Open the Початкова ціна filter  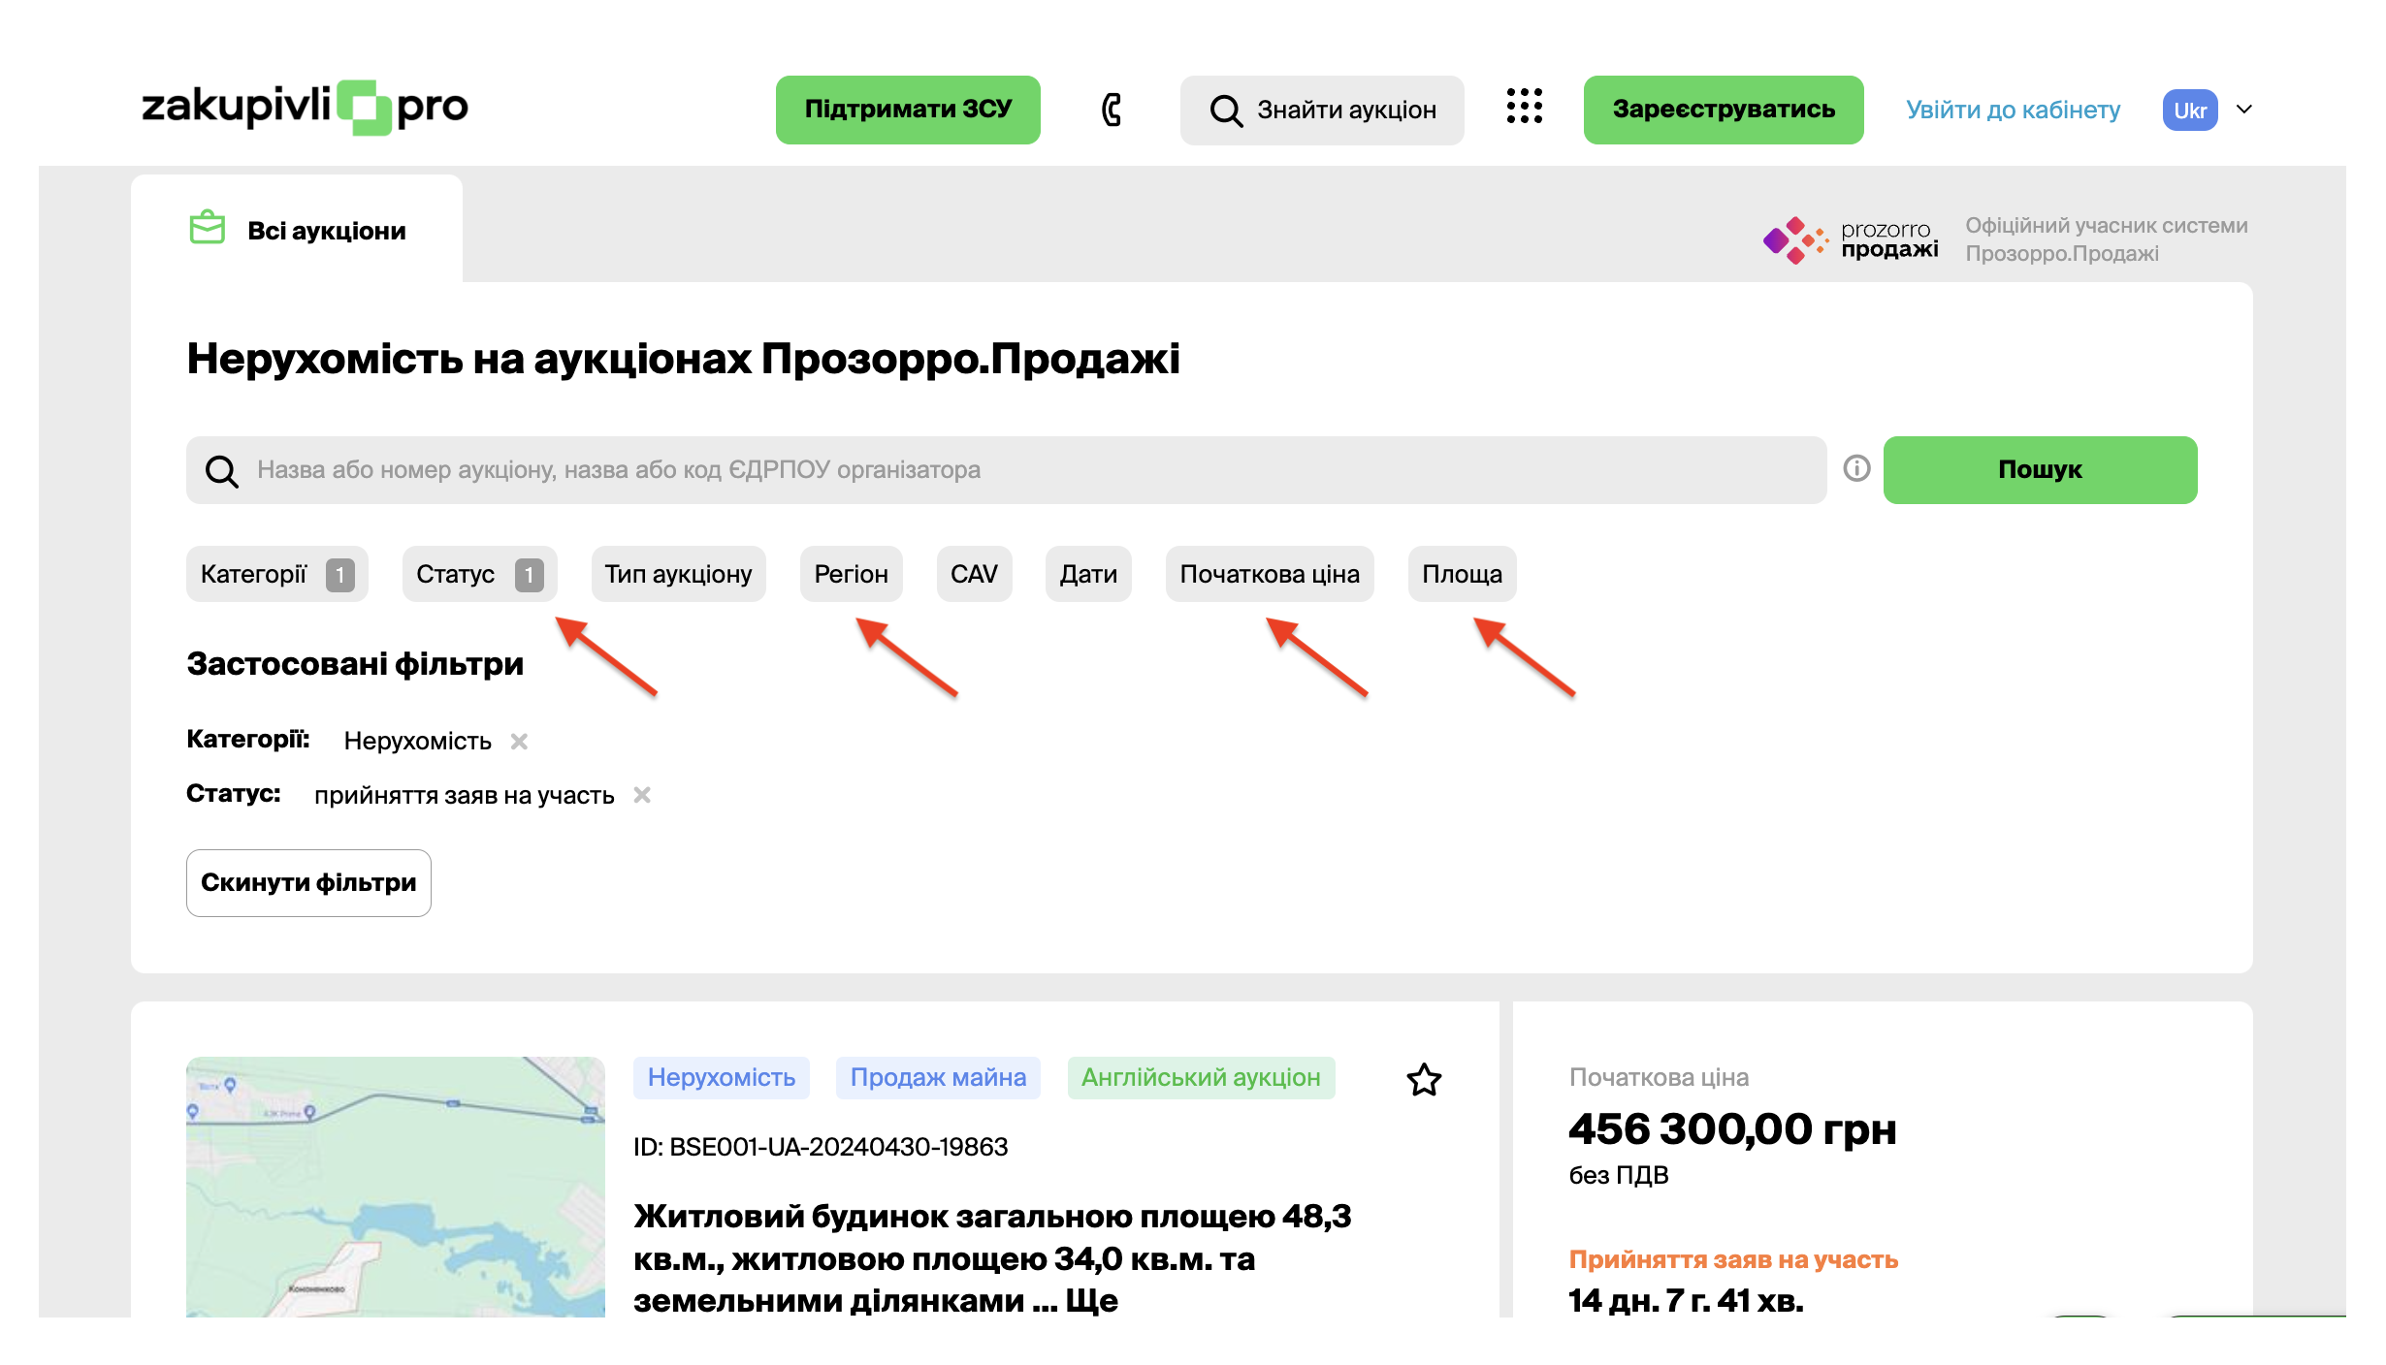point(1269,575)
